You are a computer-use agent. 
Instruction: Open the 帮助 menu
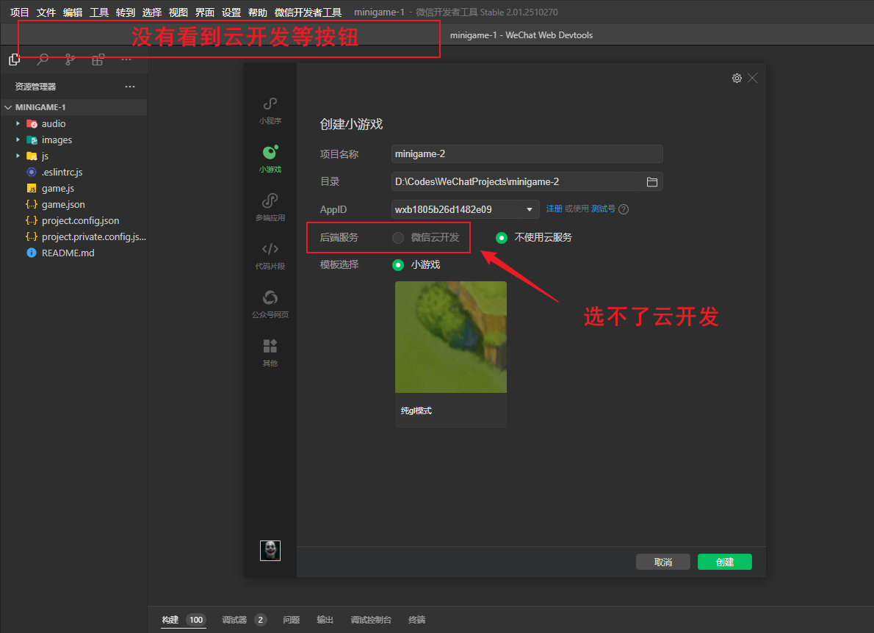(258, 12)
